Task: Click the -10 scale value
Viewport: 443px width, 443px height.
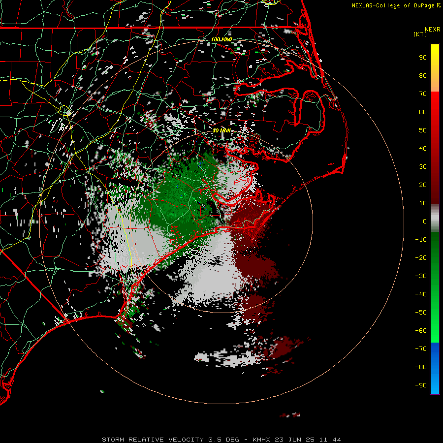Action: tap(421, 240)
